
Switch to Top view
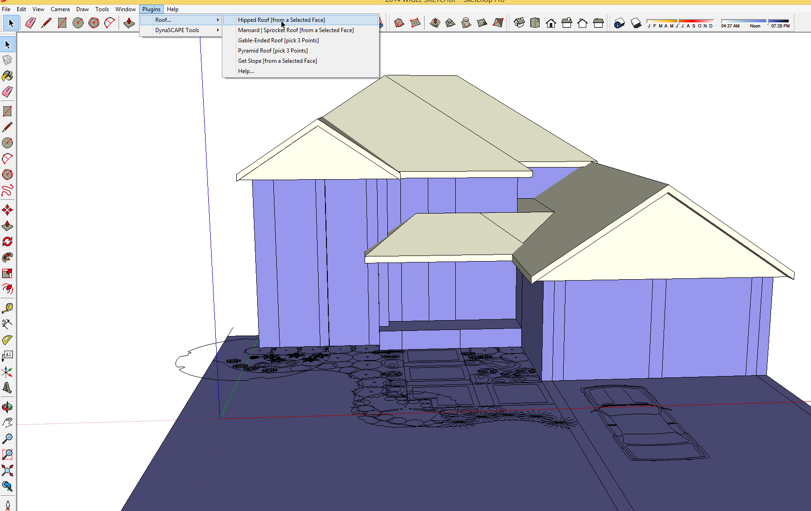click(535, 23)
